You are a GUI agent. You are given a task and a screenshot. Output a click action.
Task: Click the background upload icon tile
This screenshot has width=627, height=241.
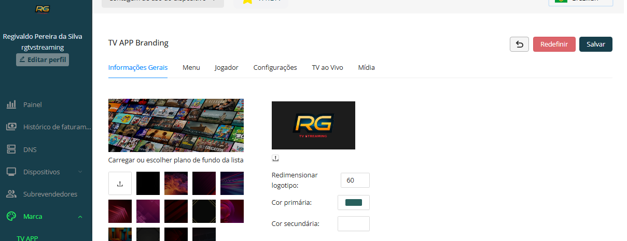tap(120, 184)
